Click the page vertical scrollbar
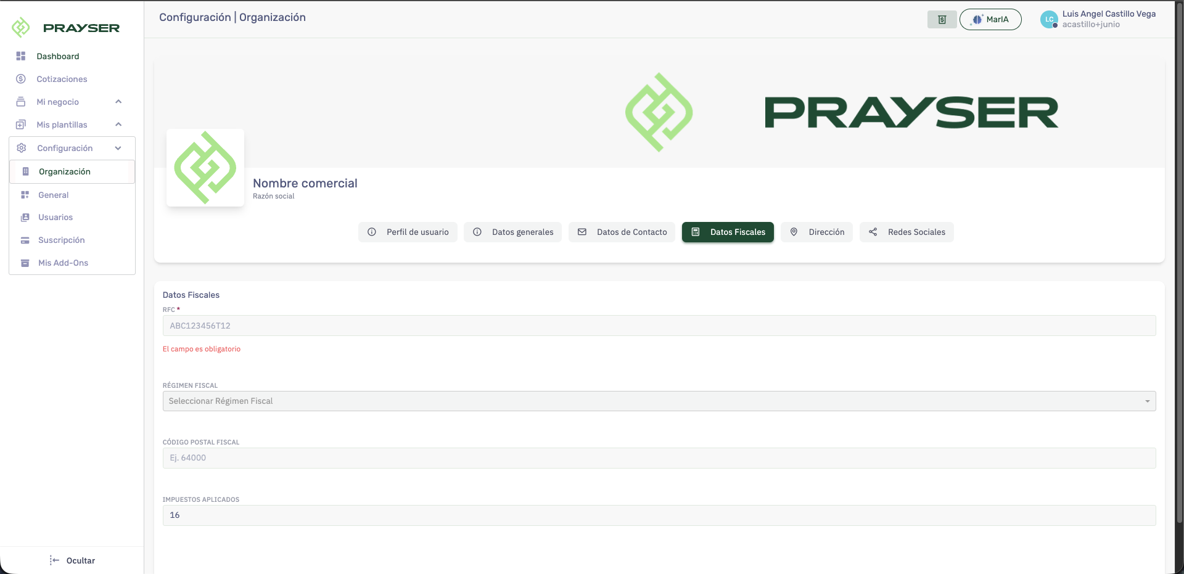Screen dimensions: 1184x574 click(x=1179, y=262)
